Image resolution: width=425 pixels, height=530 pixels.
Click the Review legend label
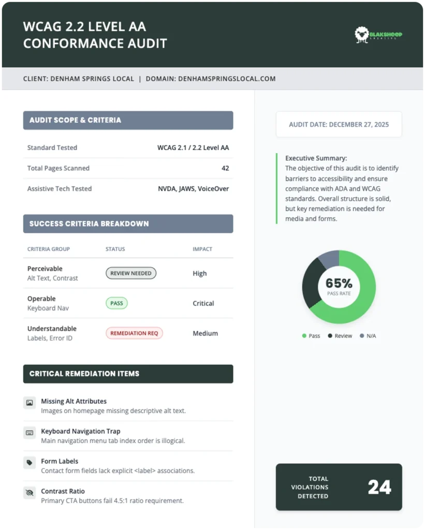click(x=343, y=335)
